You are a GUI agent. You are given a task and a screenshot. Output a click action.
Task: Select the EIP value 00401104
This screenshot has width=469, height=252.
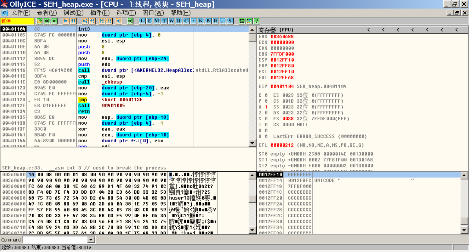pos(282,87)
